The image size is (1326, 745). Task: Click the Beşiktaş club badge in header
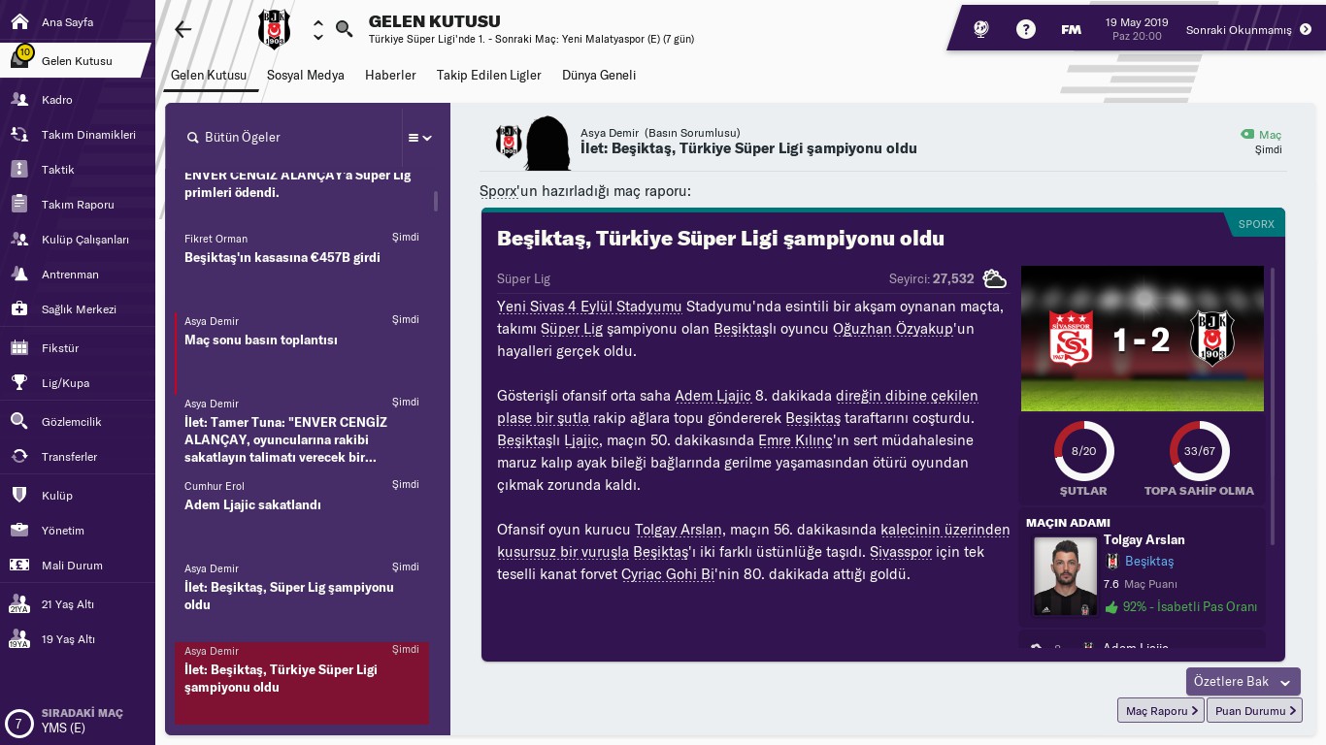coord(274,29)
